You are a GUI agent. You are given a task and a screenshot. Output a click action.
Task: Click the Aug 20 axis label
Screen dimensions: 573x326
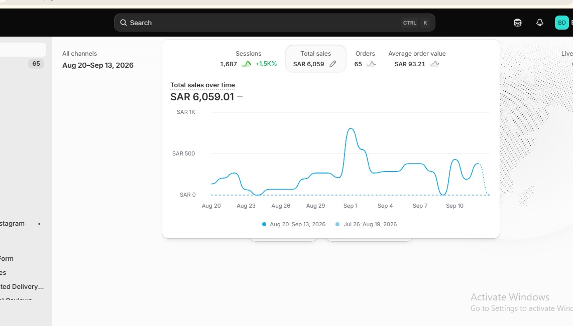pos(211,206)
